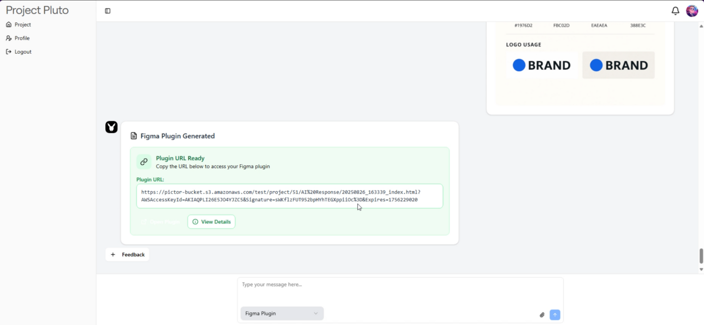Screen dimensions: 704x325
Task: Click the View Details button
Action: (212, 222)
